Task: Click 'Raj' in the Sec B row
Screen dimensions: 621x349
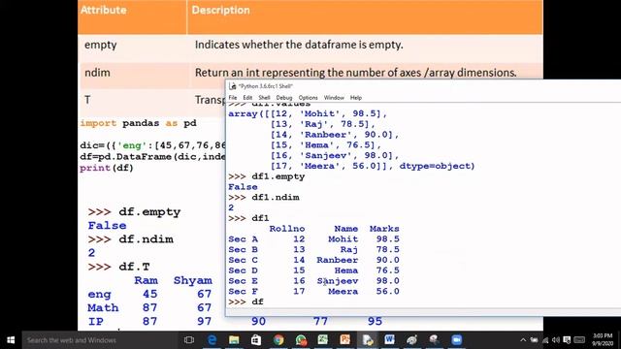Action: click(349, 250)
